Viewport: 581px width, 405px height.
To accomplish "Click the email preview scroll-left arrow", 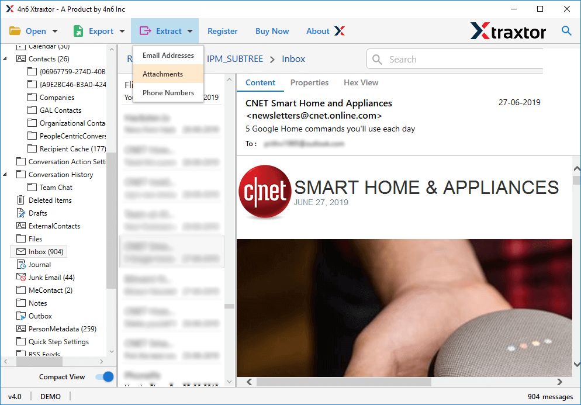I will tap(250, 382).
